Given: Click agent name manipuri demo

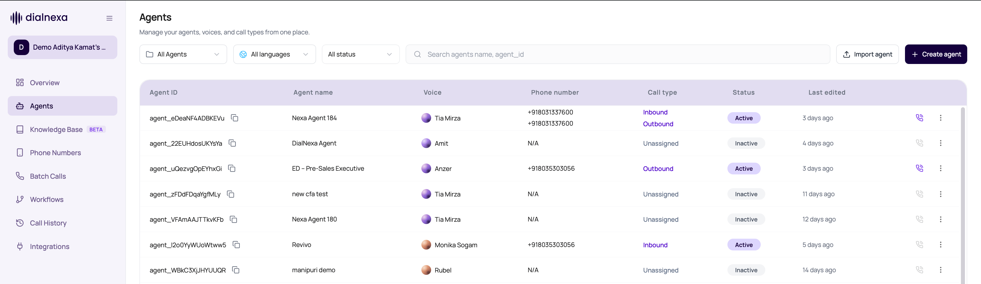Looking at the screenshot, I should point(314,270).
